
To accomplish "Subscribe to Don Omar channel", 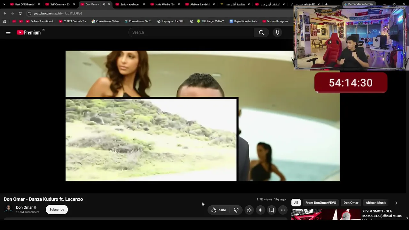I will pyautogui.click(x=57, y=210).
